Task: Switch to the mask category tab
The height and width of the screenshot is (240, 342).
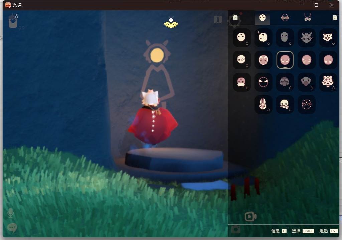Action: 263,18
